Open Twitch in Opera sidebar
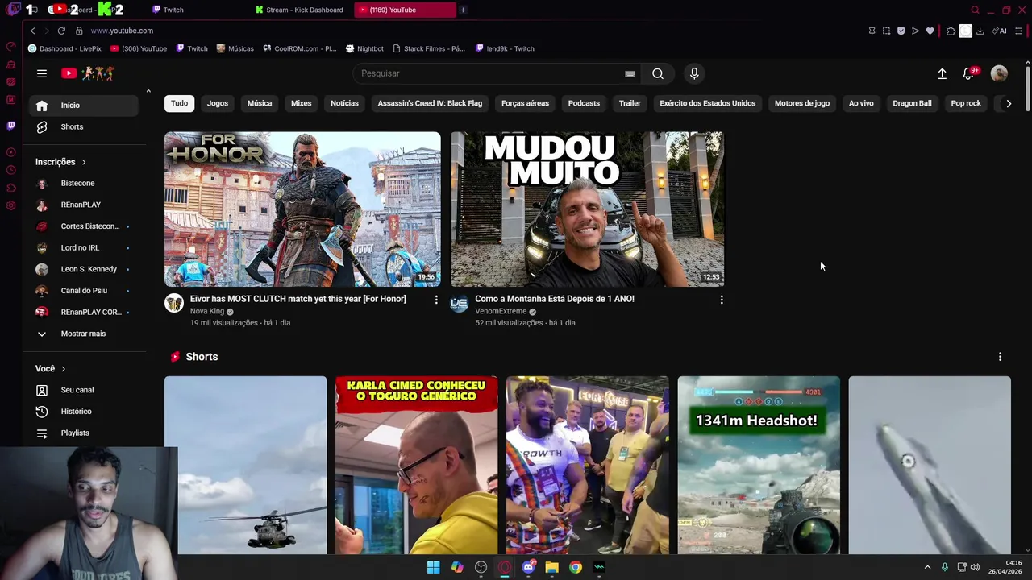This screenshot has width=1032, height=580. [10, 126]
